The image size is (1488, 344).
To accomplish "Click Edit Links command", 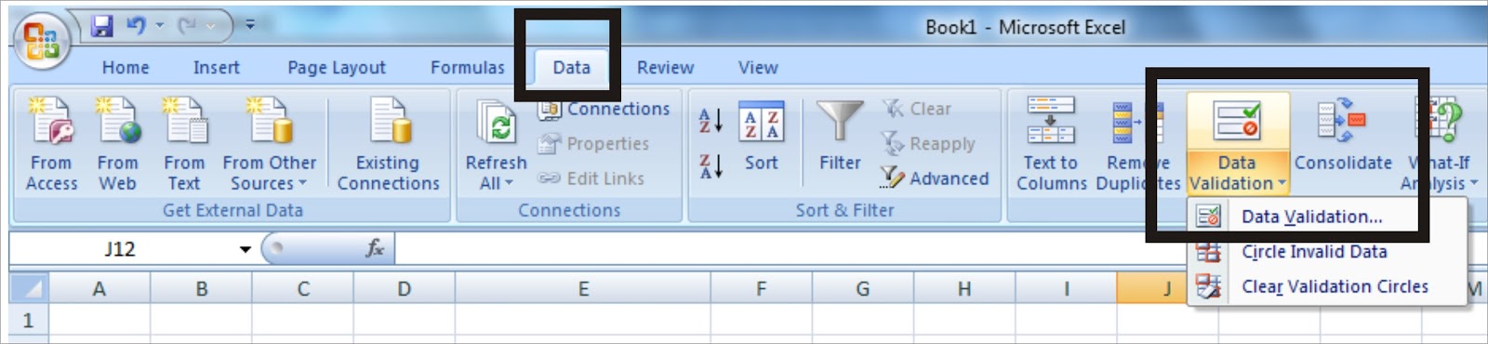I will [x=591, y=179].
